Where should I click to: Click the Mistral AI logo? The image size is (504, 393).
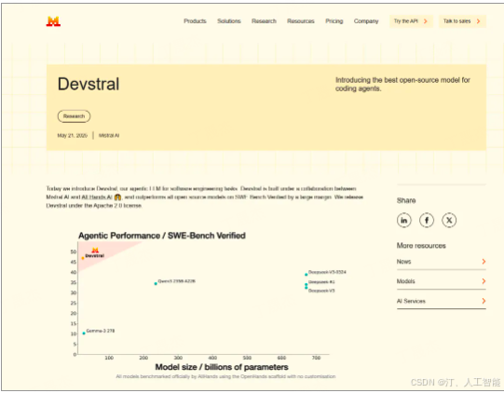pos(53,21)
